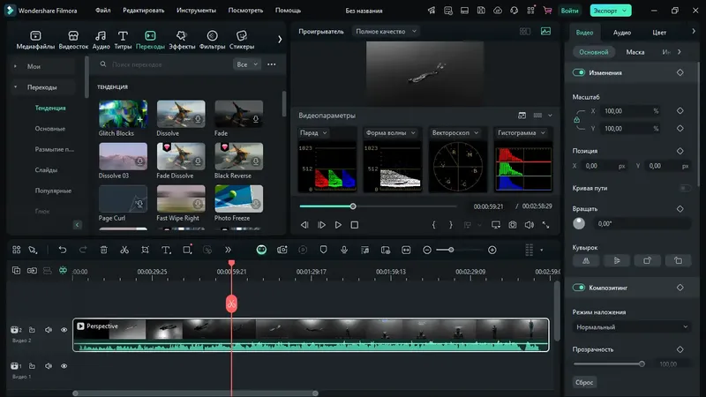The height and width of the screenshot is (397, 706).
Task: Select the text tool in timeline toolbar
Action: click(165, 250)
